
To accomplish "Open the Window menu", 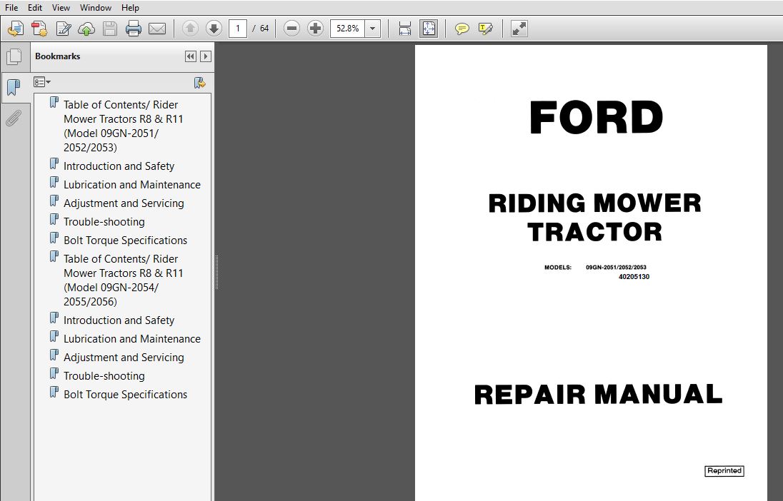I will (x=96, y=7).
